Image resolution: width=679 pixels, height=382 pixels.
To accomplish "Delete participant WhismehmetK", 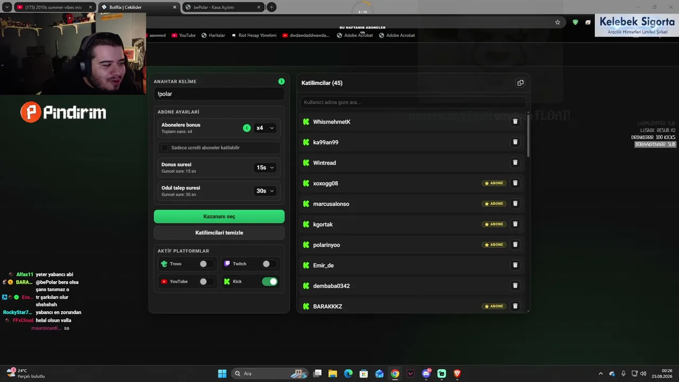I will (x=515, y=121).
